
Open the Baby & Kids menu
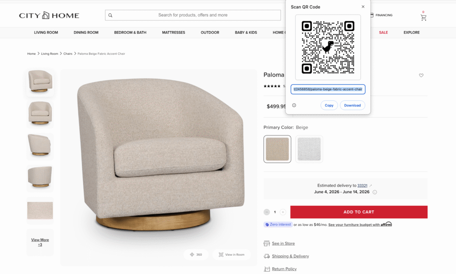click(246, 33)
